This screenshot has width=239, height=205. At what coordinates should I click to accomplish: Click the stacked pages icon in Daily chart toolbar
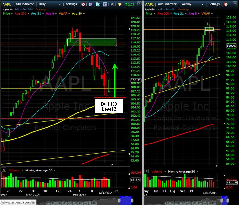(x=90, y=4)
